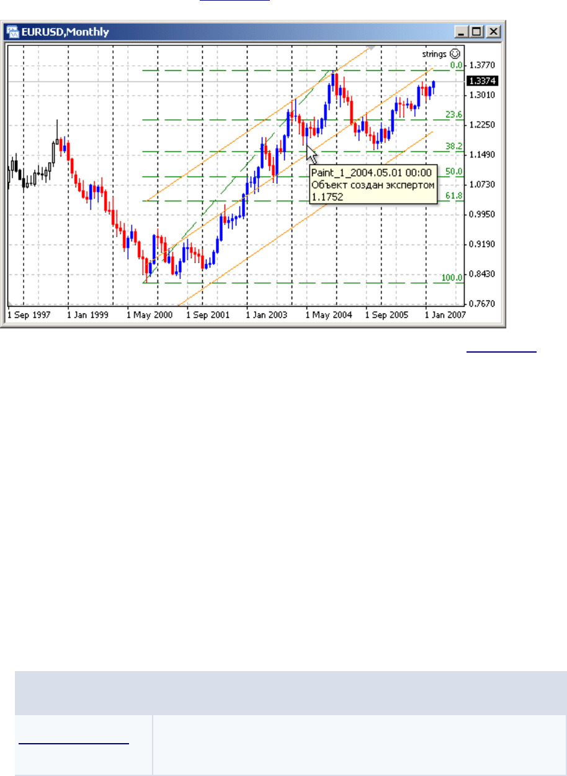The height and width of the screenshot is (776, 567).
Task: Click the chart icon in EURUSD title bar
Action: pos(12,32)
